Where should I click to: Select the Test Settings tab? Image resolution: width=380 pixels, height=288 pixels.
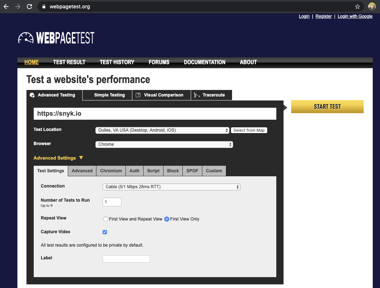pyautogui.click(x=51, y=171)
